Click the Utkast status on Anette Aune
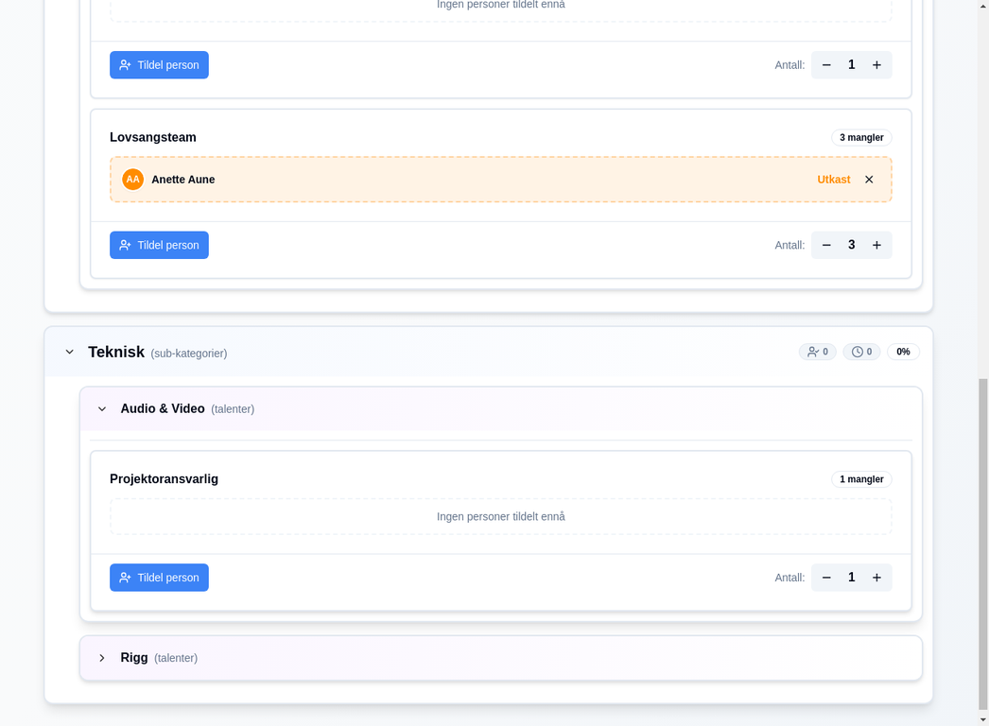This screenshot has width=989, height=726. 833,180
